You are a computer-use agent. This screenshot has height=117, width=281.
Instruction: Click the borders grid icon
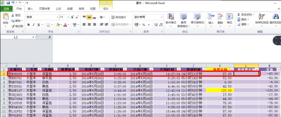click(48, 25)
